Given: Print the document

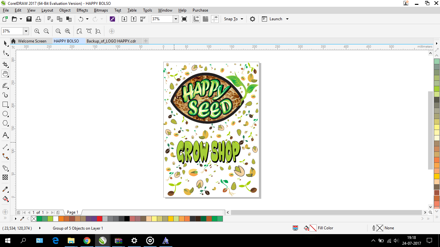Looking at the screenshot, I should (x=38, y=19).
